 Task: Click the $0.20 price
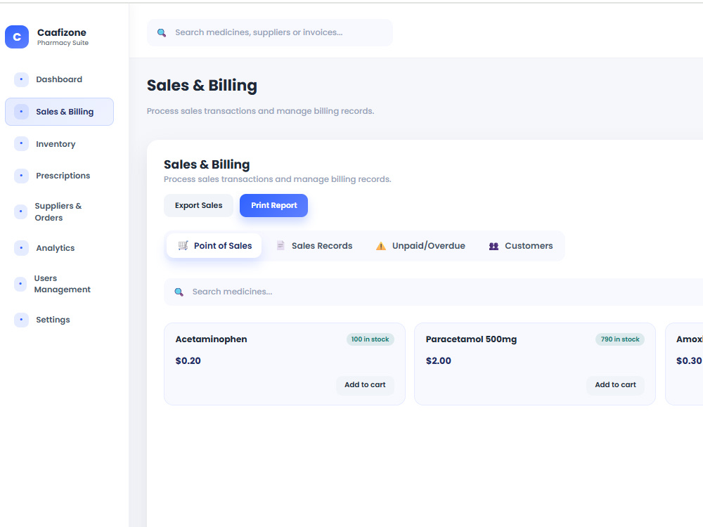pyautogui.click(x=188, y=360)
